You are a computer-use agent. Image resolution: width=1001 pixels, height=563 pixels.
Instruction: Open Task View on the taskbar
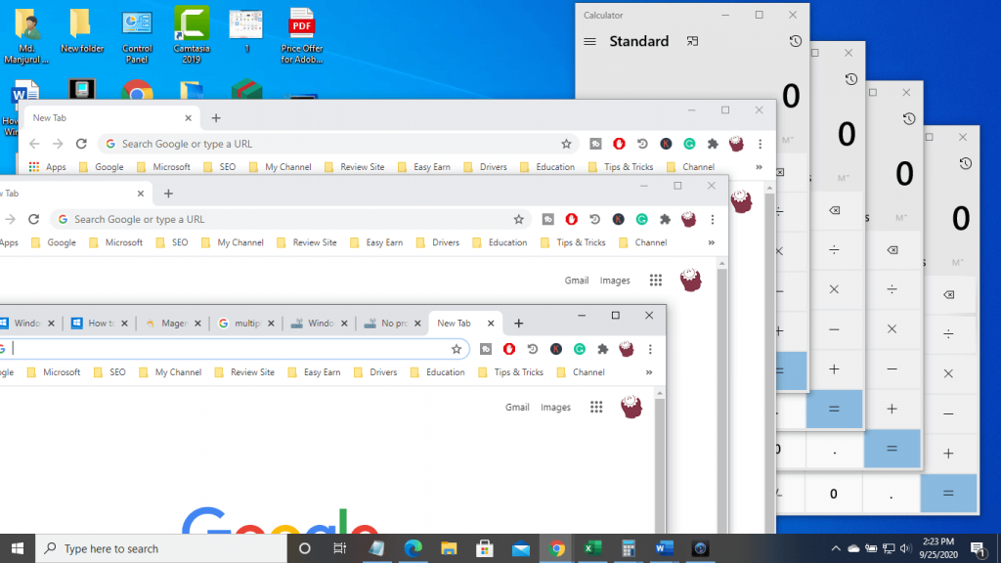pyautogui.click(x=339, y=548)
